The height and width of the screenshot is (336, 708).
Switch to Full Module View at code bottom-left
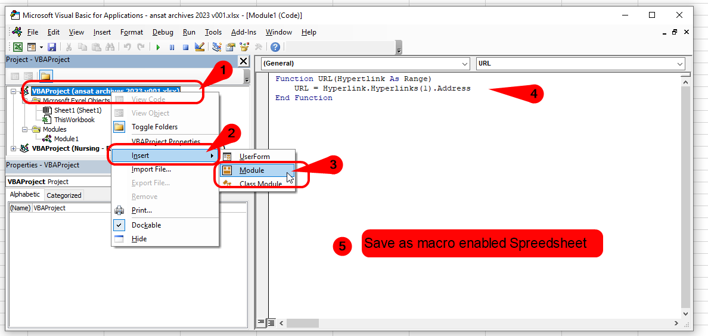pos(271,322)
